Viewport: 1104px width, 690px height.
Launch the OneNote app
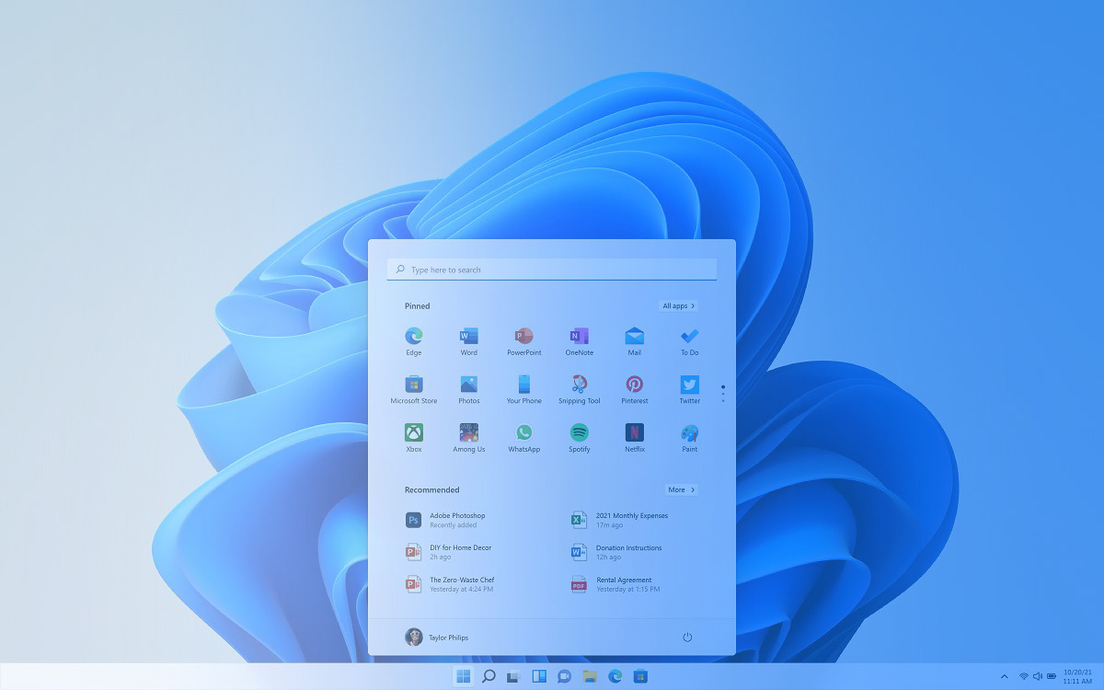(x=580, y=339)
